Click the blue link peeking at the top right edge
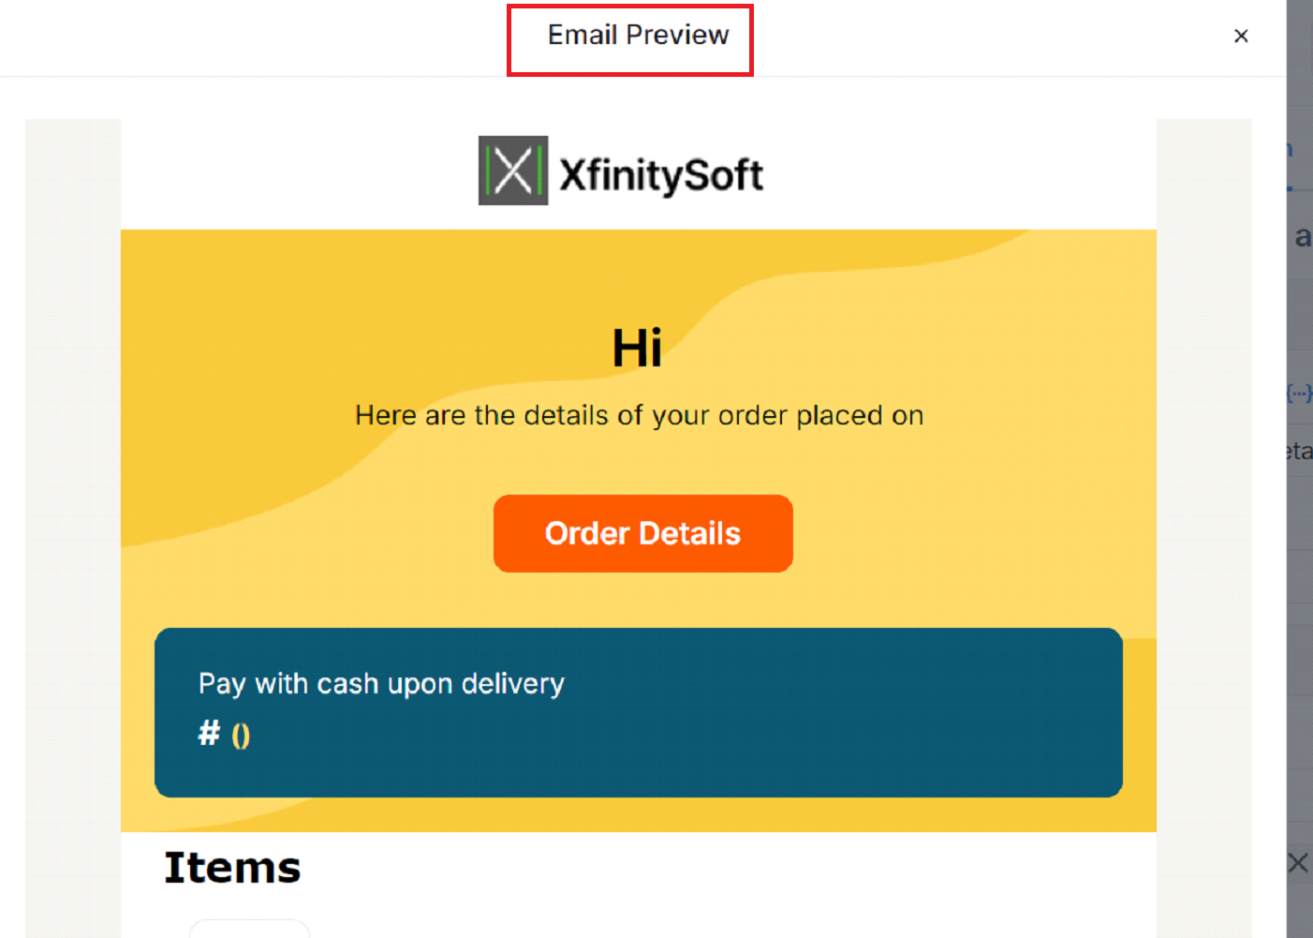 (x=1290, y=148)
